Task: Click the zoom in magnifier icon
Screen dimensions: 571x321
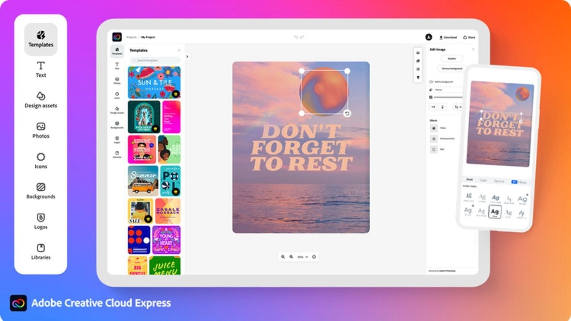Action: pos(291,257)
